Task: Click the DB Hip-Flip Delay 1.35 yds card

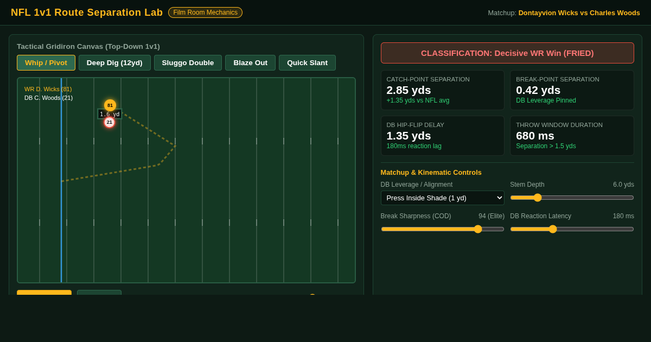Action: click(443, 136)
